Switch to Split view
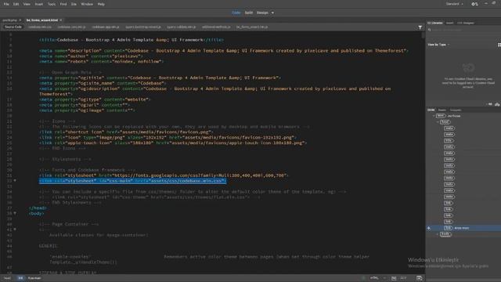The width and height of the screenshot is (501, 282). [249, 13]
